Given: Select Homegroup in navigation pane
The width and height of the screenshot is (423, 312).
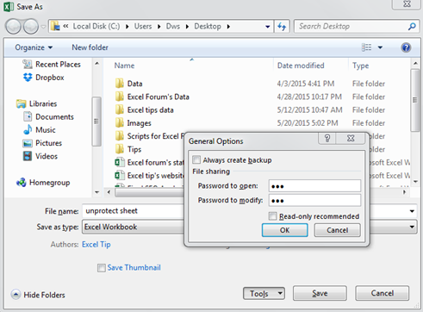Looking at the screenshot, I should (x=43, y=183).
